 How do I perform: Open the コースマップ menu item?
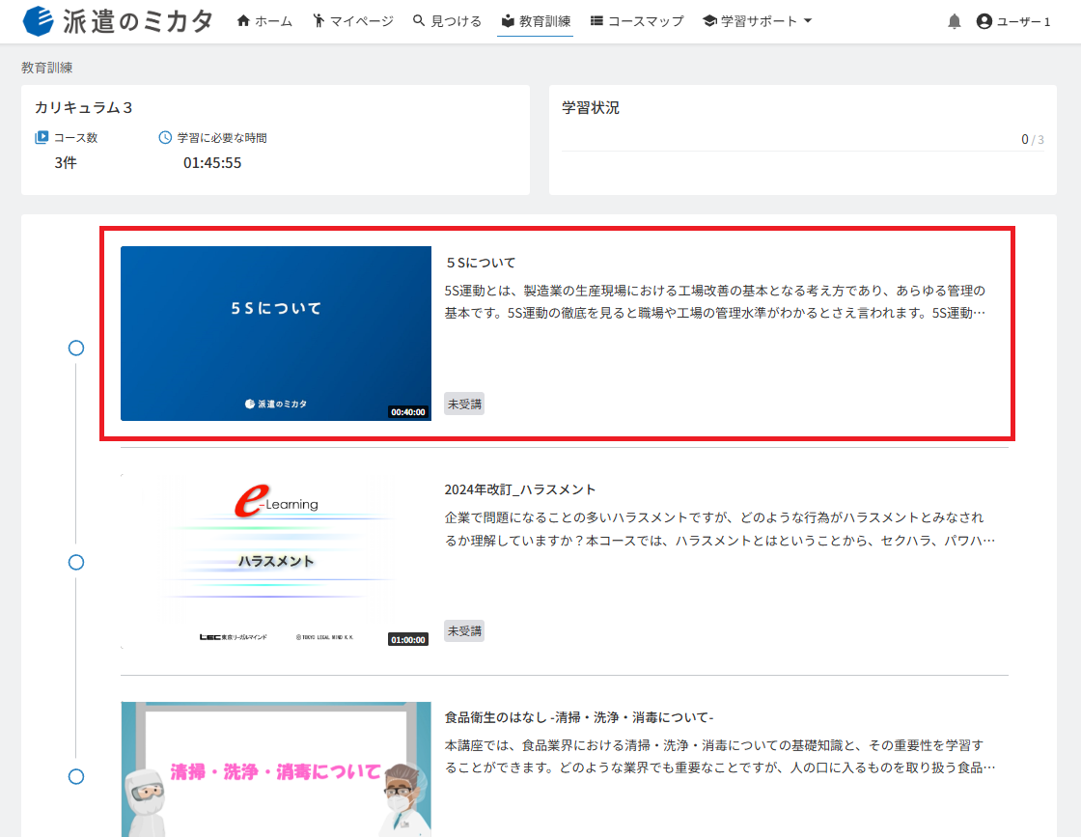tap(637, 21)
